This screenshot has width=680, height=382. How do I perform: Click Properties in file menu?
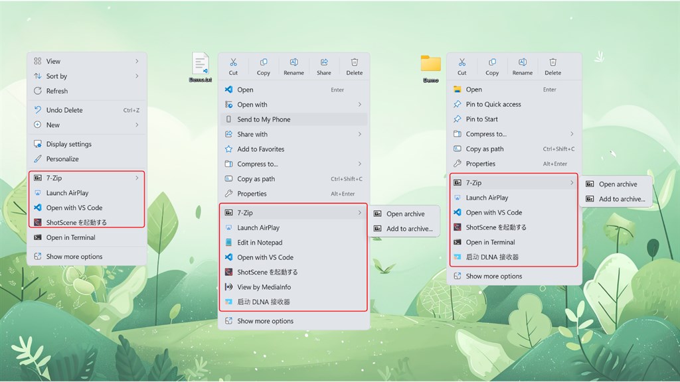click(x=294, y=194)
